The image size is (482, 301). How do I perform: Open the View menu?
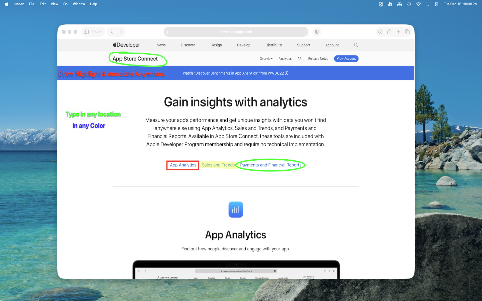tap(54, 4)
